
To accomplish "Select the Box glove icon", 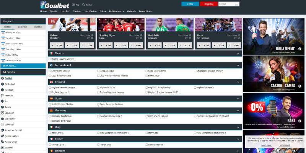I will pyautogui.click(x=2, y=101).
